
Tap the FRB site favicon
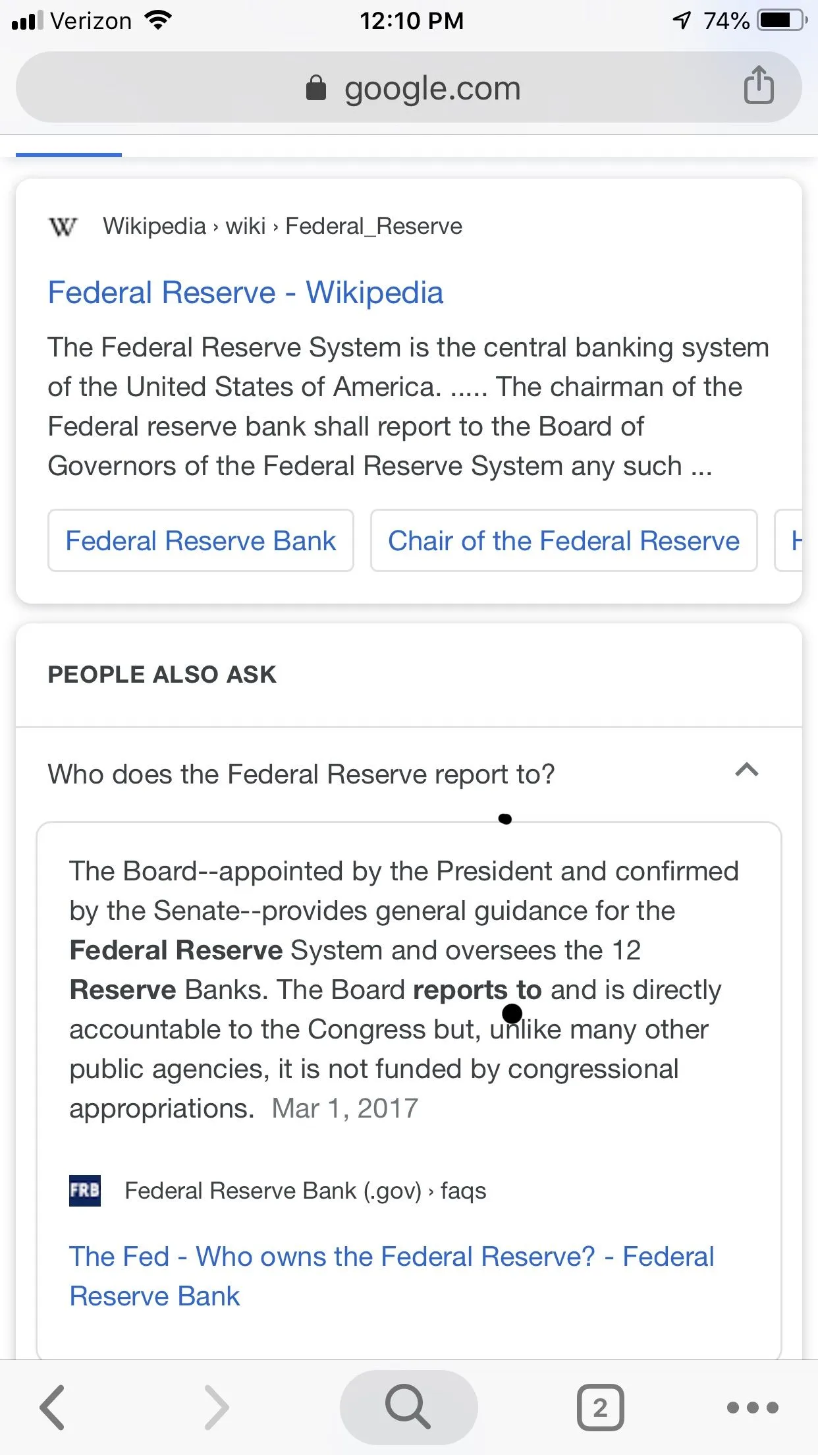pyautogui.click(x=85, y=1190)
